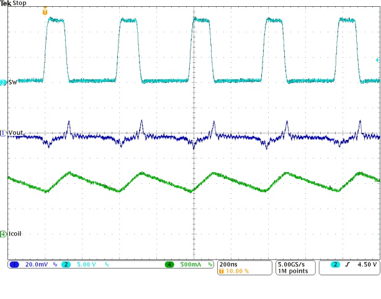Click the 10.00 % trigger position readout

(x=239, y=272)
